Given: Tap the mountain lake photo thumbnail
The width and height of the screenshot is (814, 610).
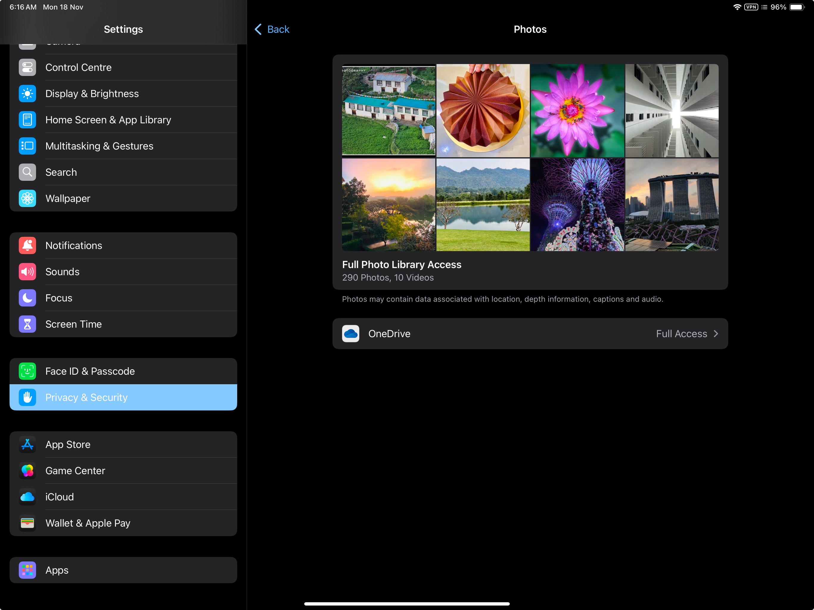Looking at the screenshot, I should [x=483, y=205].
